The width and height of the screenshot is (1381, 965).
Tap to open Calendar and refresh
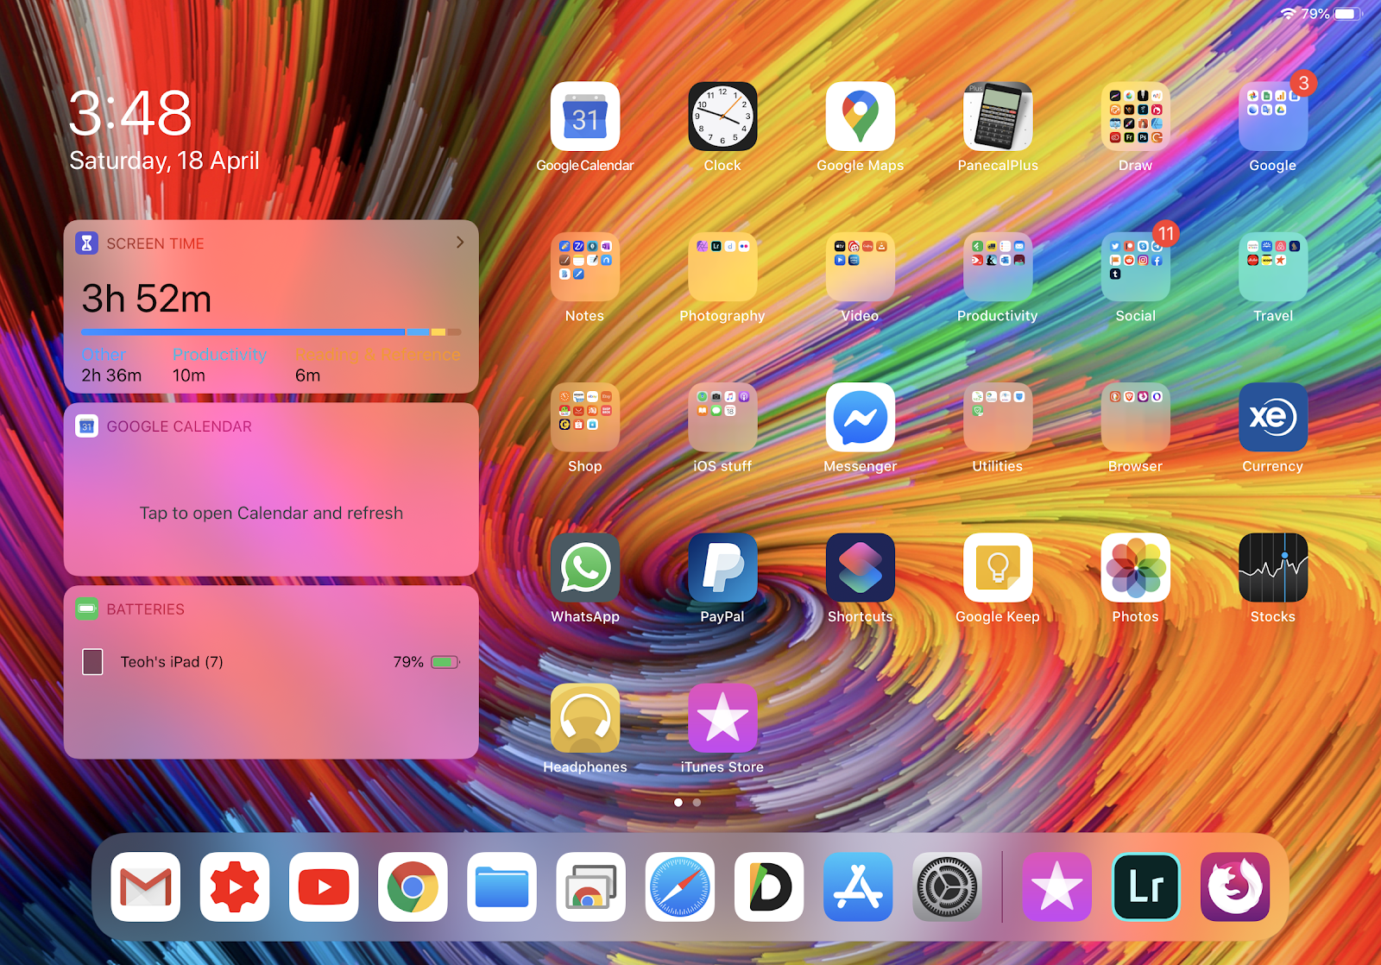tap(271, 513)
